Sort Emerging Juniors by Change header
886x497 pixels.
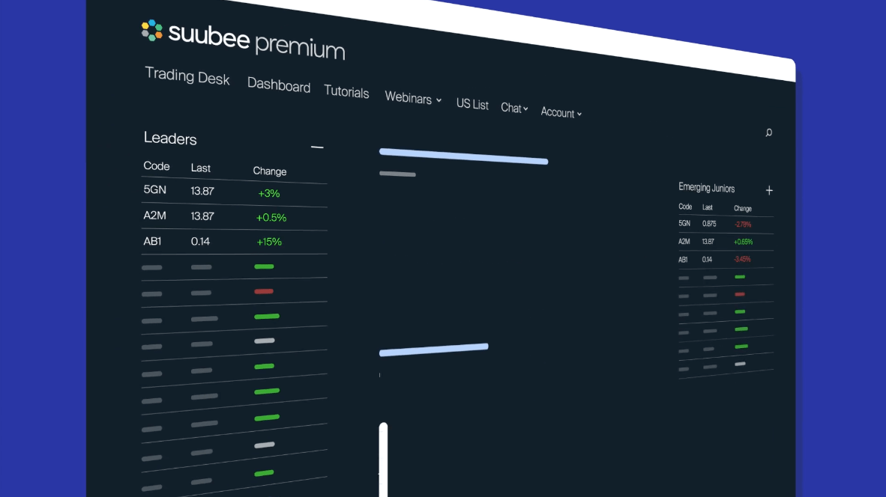point(743,209)
